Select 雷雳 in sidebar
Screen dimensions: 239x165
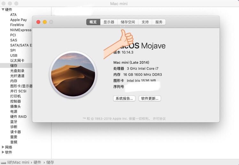[14, 137]
